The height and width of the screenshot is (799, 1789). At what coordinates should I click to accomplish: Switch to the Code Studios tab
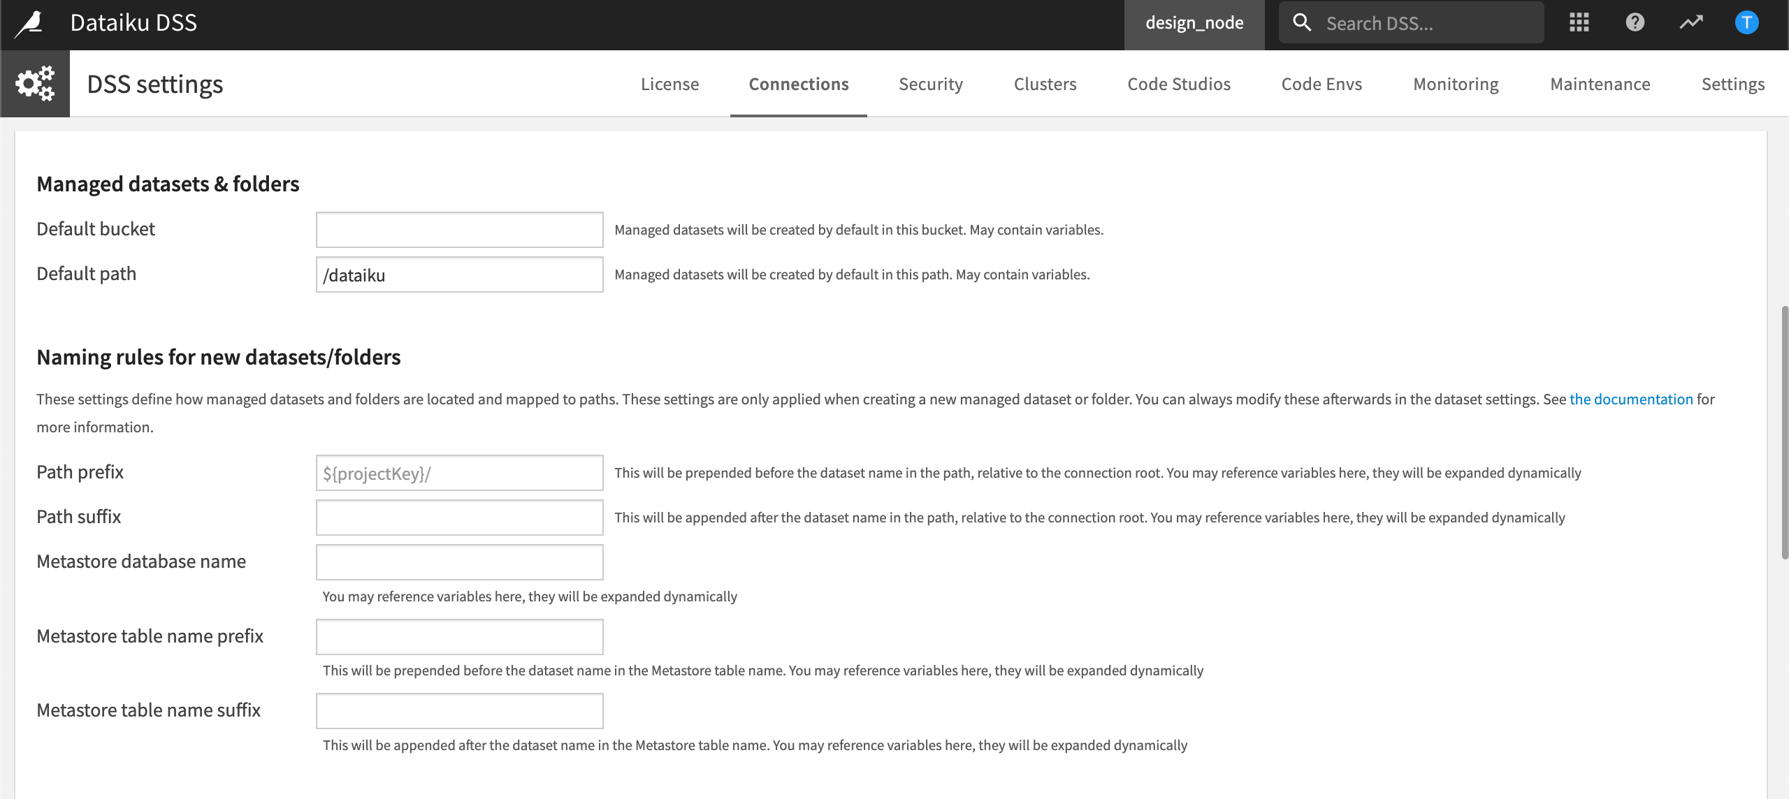[x=1179, y=84]
